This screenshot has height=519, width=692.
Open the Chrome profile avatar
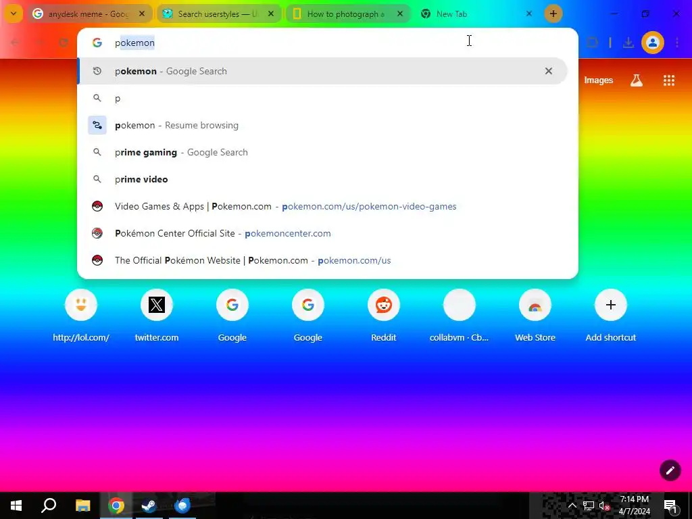[x=653, y=43]
